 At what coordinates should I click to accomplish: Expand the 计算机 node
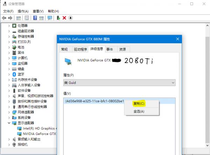9,58
